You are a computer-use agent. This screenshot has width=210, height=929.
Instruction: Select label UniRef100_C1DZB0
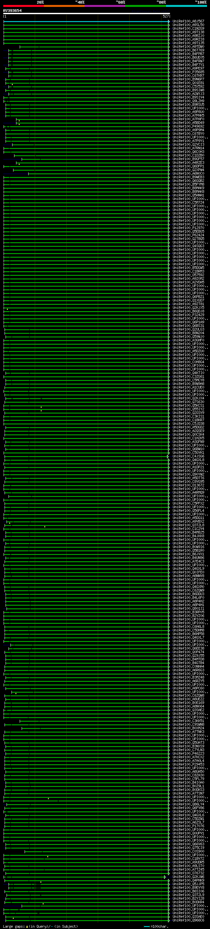coord(188,156)
